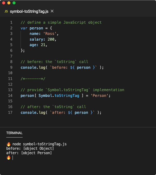Click console.log call on line 17
The image size is (156, 175).
(x=33, y=113)
